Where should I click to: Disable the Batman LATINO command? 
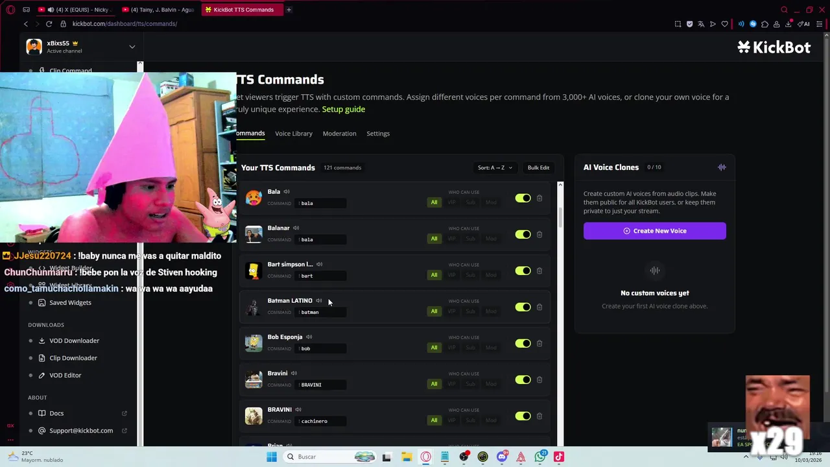[523, 307]
